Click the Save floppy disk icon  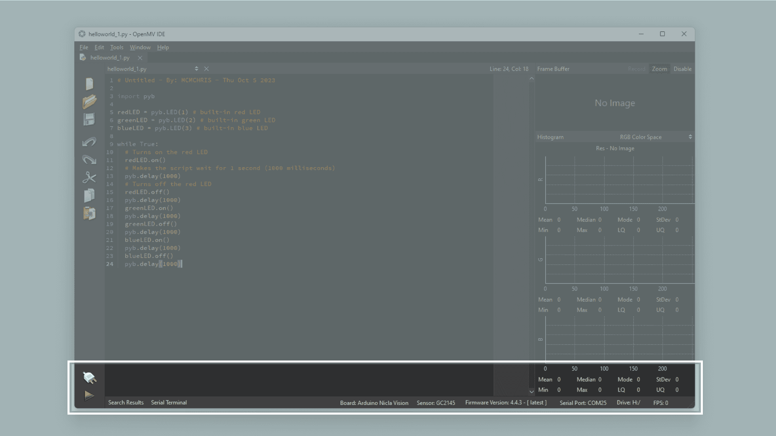(x=89, y=119)
